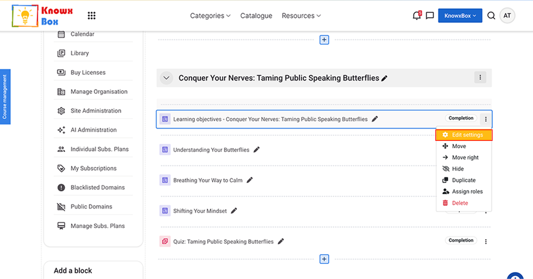The height and width of the screenshot is (279, 533).
Task: Click the Individual Subs. Plans people icon
Action: pos(61,149)
